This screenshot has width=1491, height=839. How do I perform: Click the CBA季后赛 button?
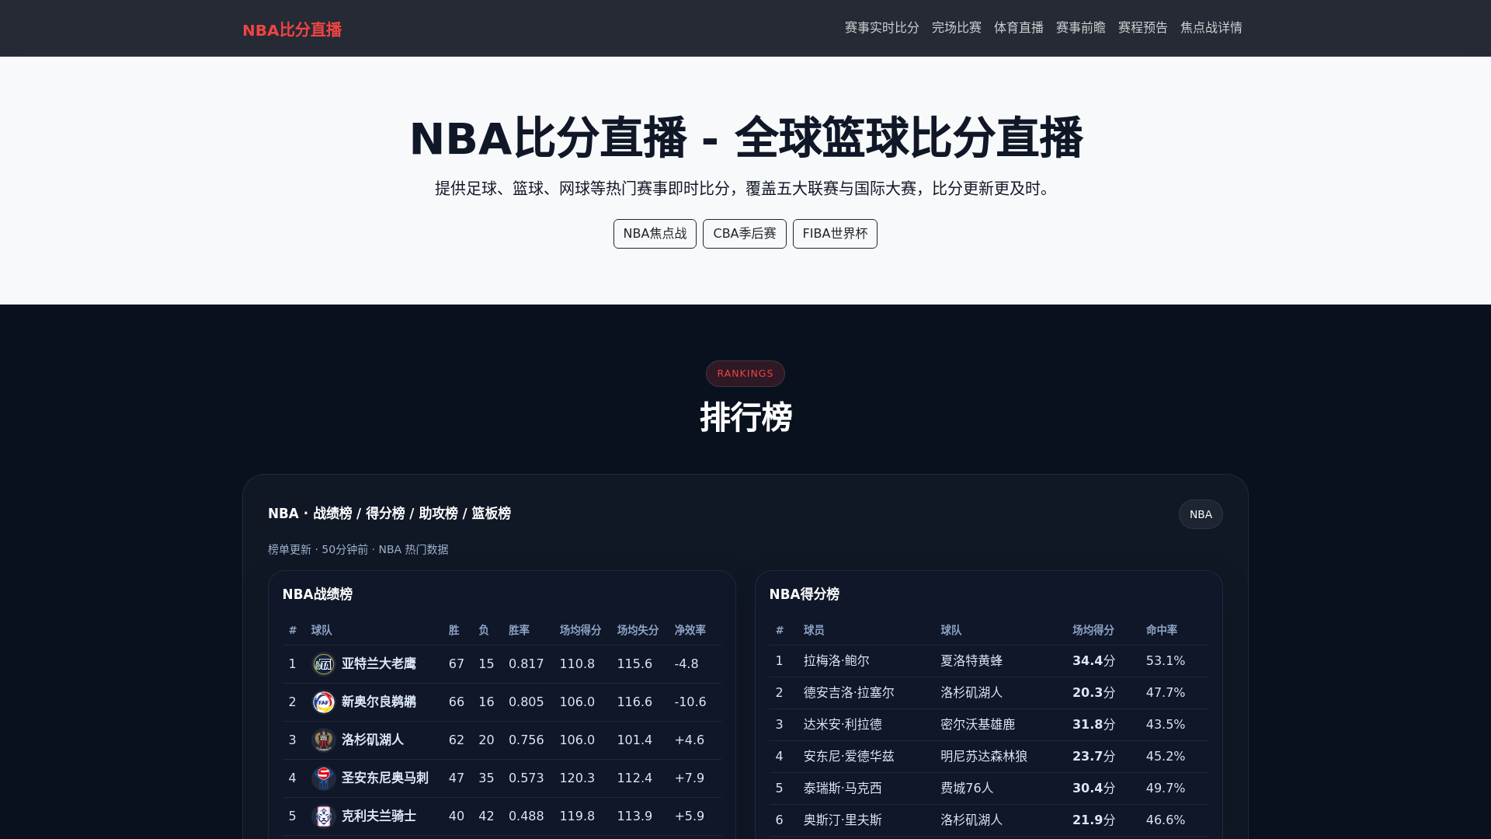[745, 234]
